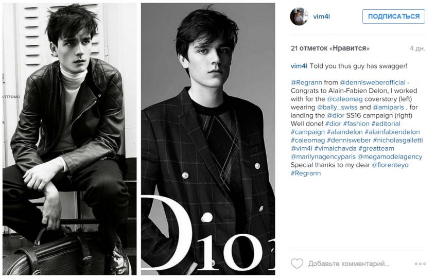Image resolution: width=436 pixels, height=278 pixels.
Task: Click the heart like icon
Action: [x=297, y=263]
